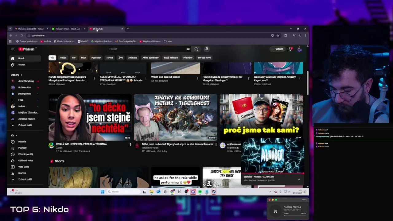
Task: Open Spotify from the taskbar
Action: pos(200,192)
